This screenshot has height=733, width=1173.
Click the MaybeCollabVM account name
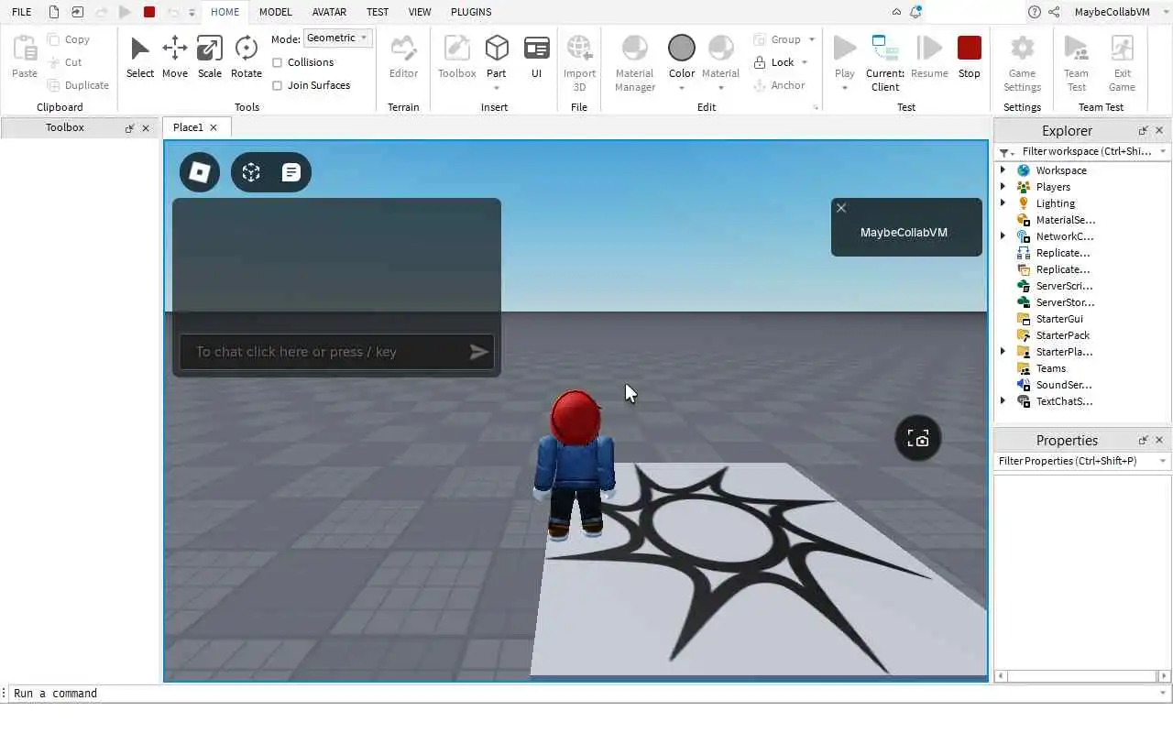pyautogui.click(x=1112, y=12)
